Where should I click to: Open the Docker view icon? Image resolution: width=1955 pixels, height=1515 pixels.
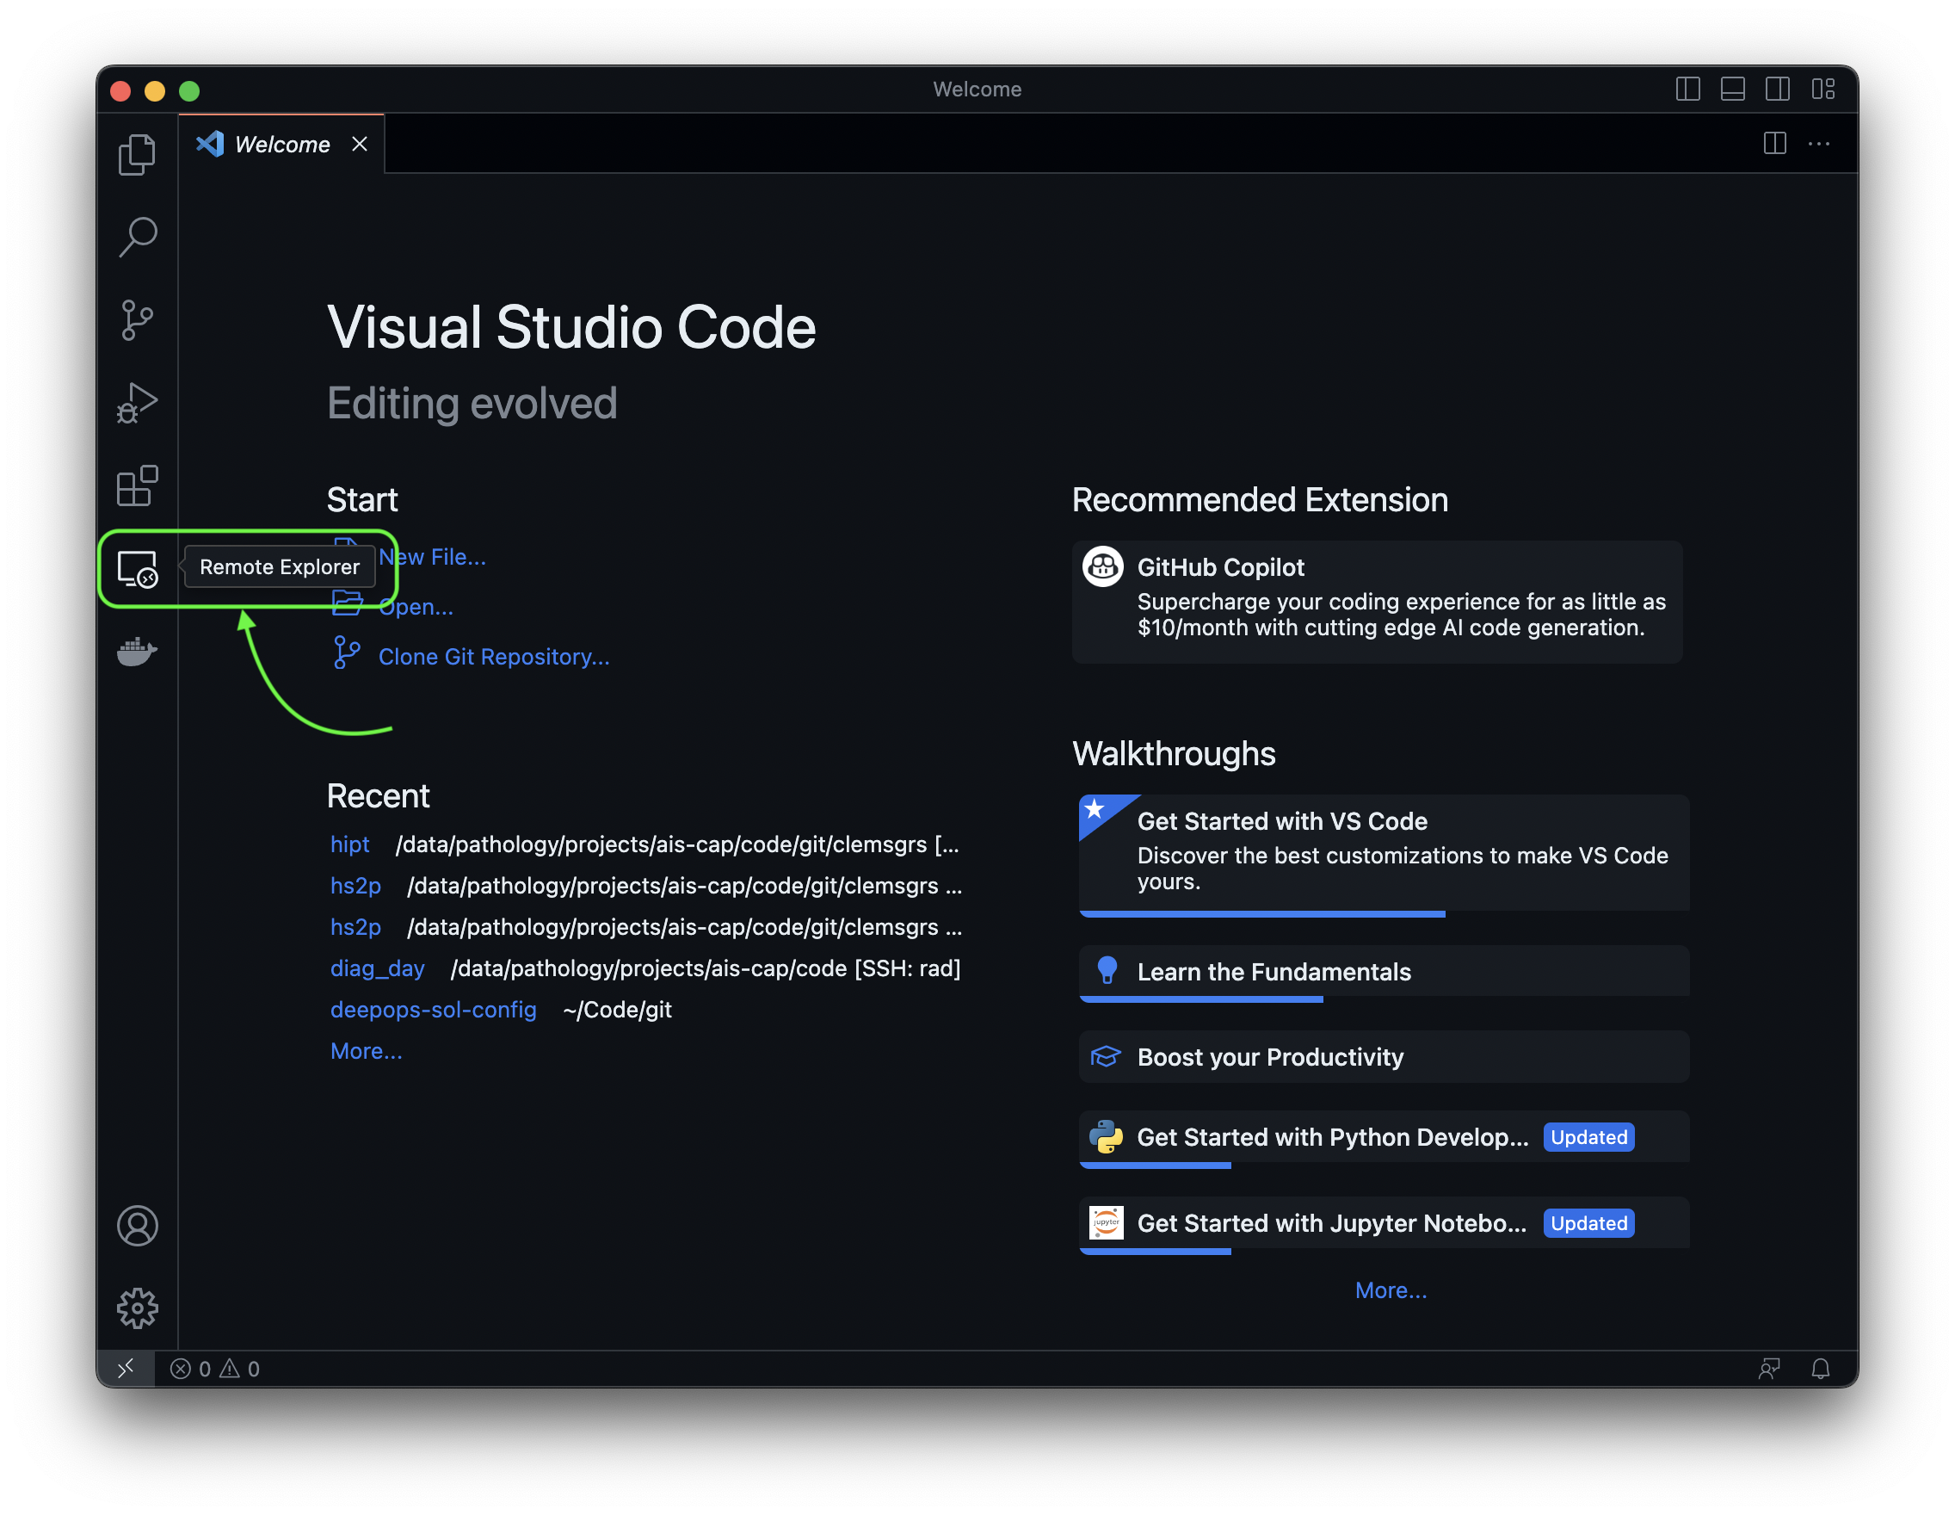tap(137, 652)
